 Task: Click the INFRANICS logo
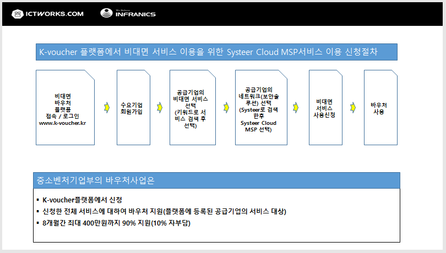(x=128, y=13)
